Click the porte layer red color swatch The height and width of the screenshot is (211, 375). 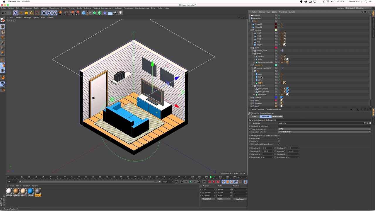click(x=276, y=48)
